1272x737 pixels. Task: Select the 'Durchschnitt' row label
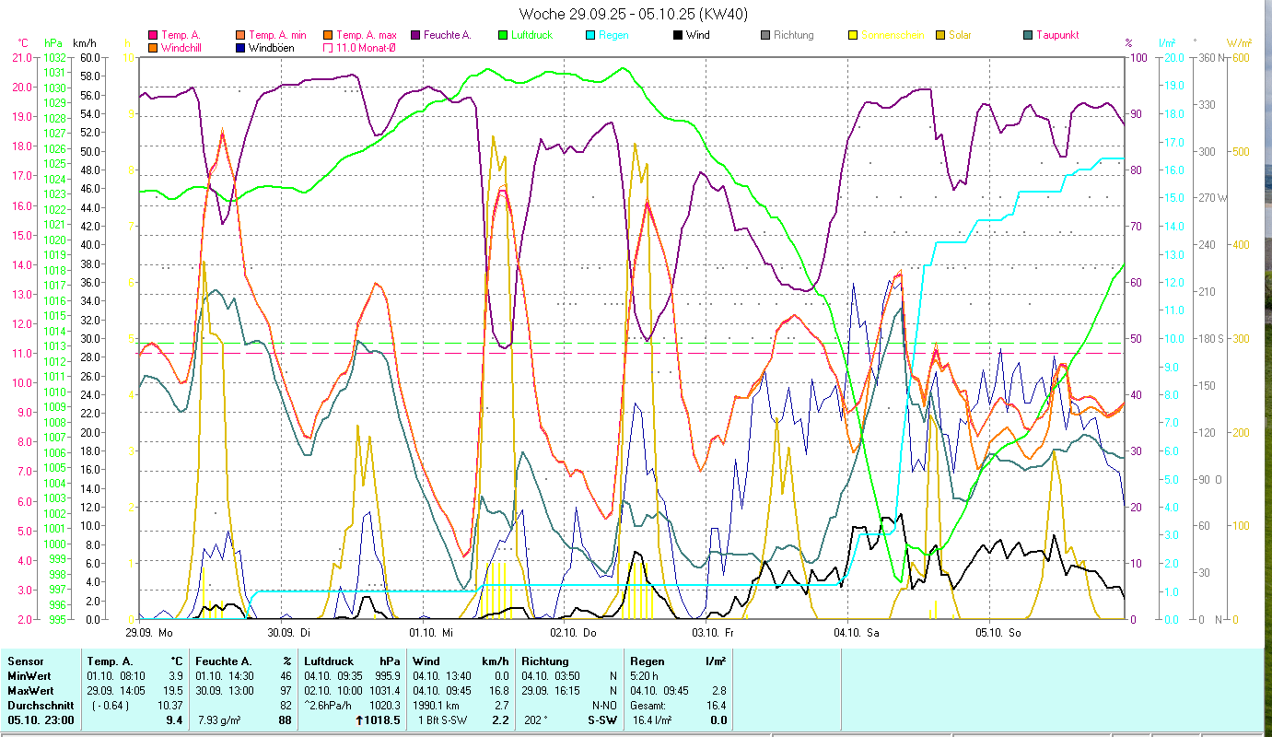click(x=39, y=706)
